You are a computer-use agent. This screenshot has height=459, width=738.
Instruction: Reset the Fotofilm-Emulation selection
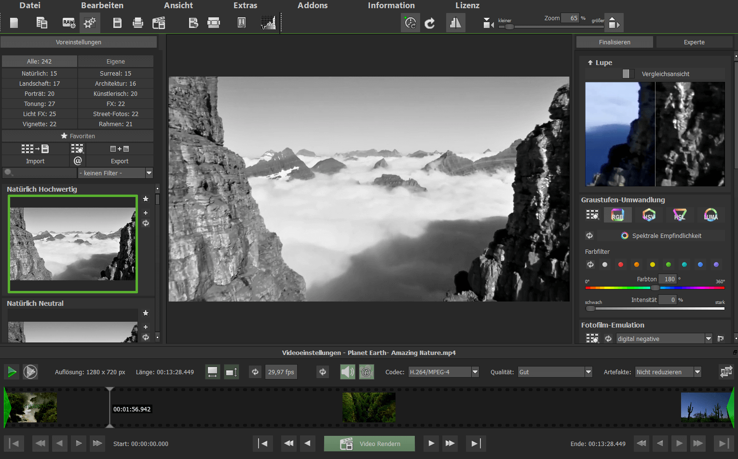click(x=608, y=339)
